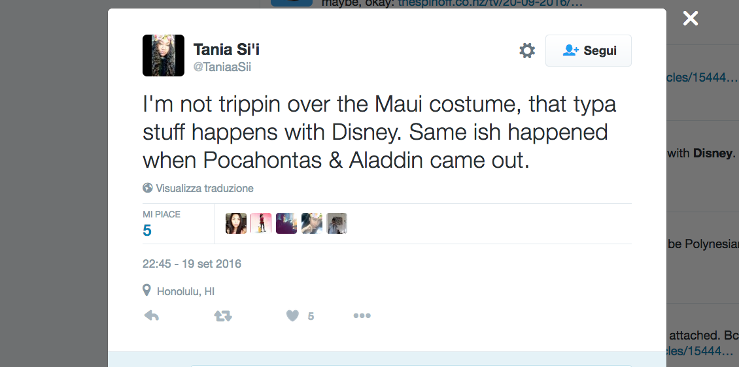This screenshot has width=739, height=367.
Task: Click the third liker avatar
Action: pyautogui.click(x=286, y=223)
